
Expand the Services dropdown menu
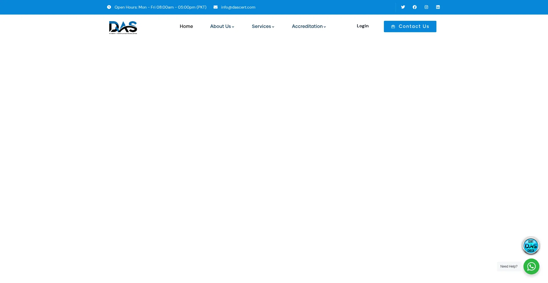263,26
